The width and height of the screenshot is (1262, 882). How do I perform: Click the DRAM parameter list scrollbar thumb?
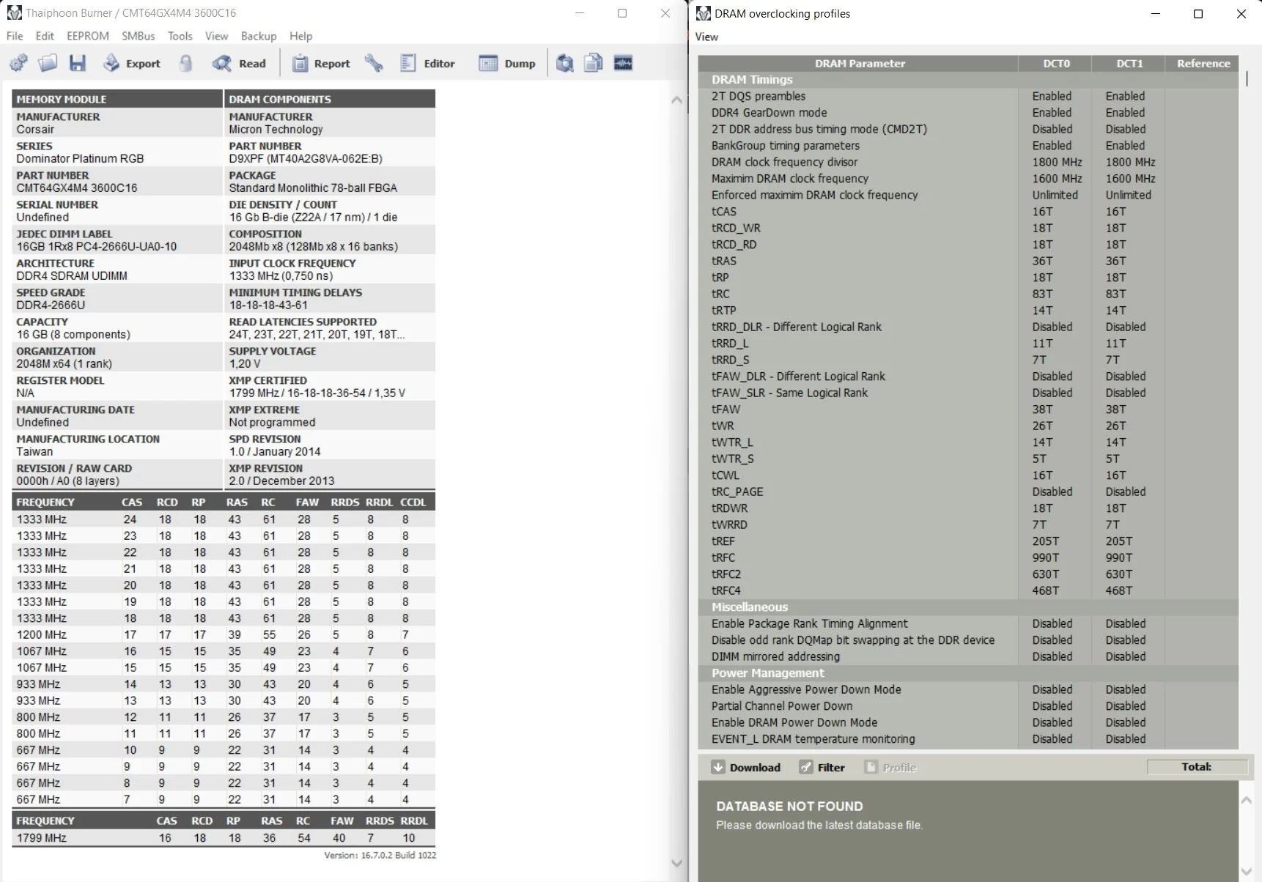pos(1247,78)
